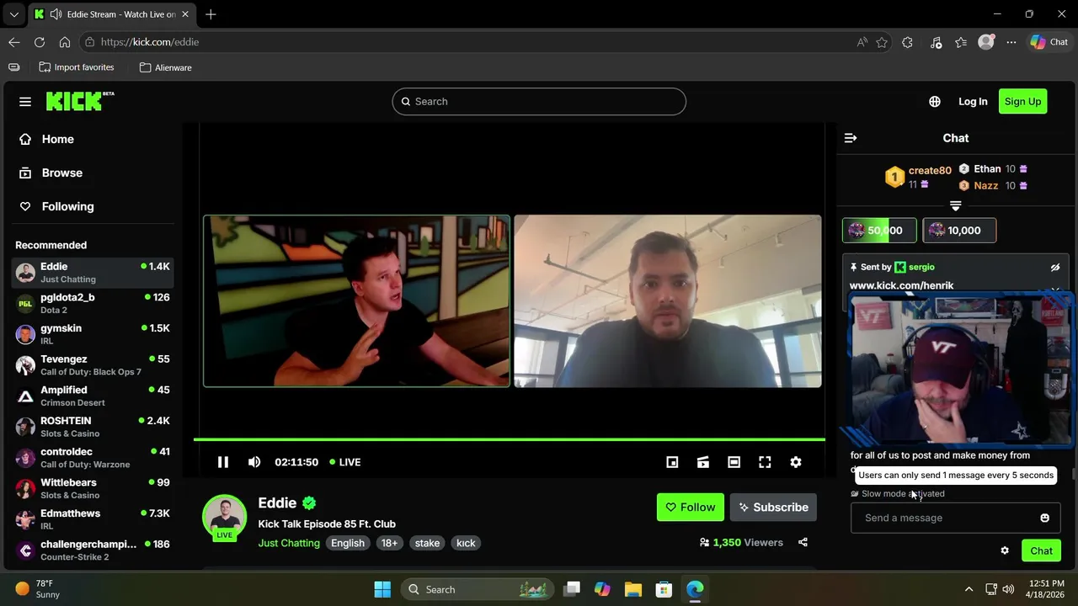The image size is (1078, 606).
Task: Open the clip creation icon
Action: point(703,462)
